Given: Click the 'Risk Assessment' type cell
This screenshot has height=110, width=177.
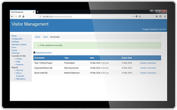Looking at the screenshot, I should click(x=71, y=68).
